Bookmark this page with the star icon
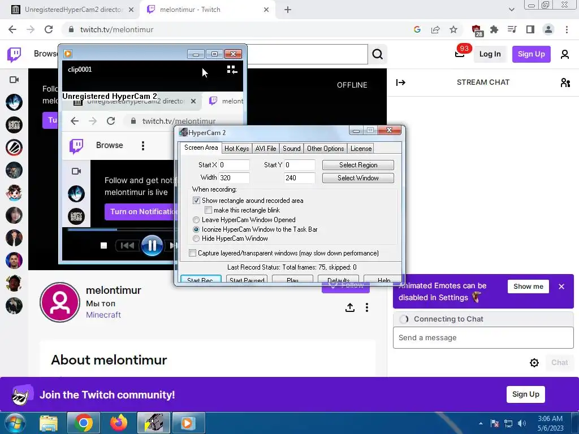 pos(453,29)
